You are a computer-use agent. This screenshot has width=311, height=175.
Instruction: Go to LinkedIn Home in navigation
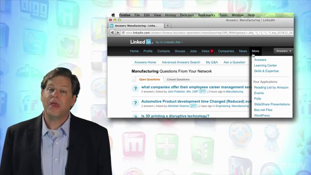click(134, 51)
